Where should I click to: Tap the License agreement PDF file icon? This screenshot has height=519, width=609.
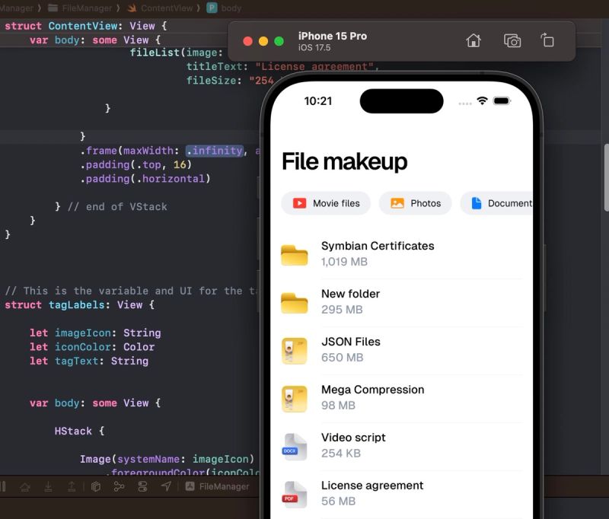295,494
